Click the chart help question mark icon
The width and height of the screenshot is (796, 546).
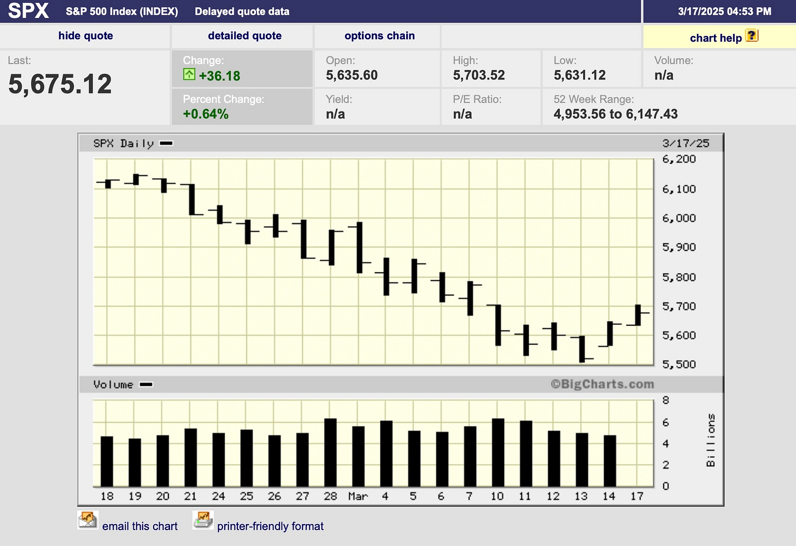click(752, 36)
